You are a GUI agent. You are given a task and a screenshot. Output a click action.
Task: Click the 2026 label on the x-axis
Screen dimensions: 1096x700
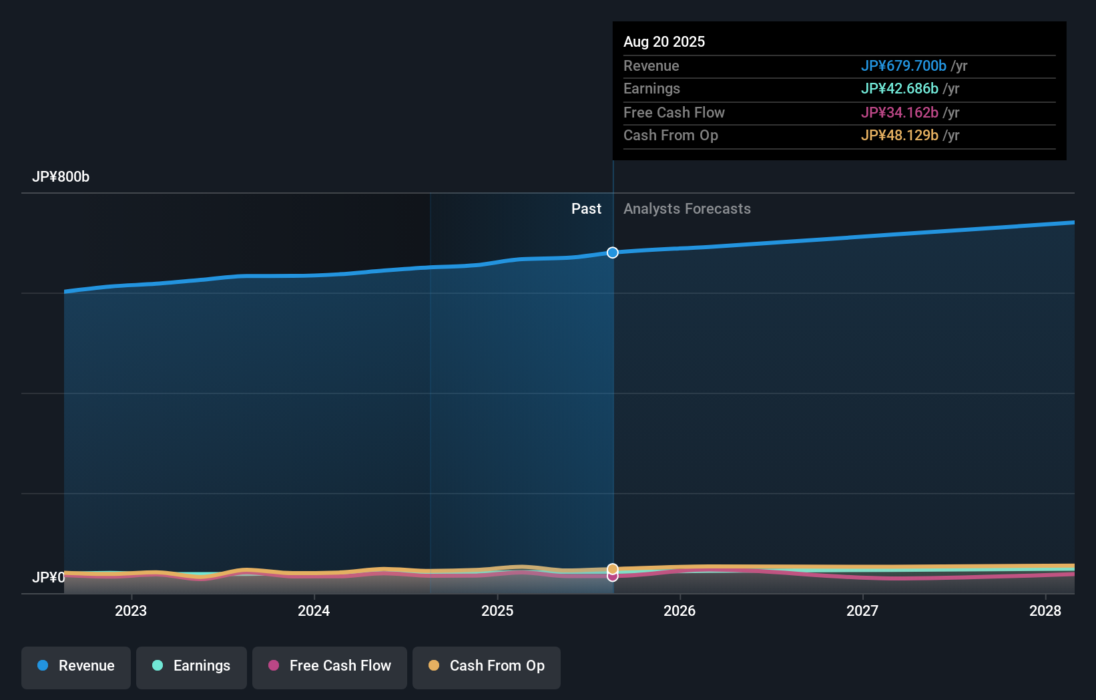click(x=679, y=610)
